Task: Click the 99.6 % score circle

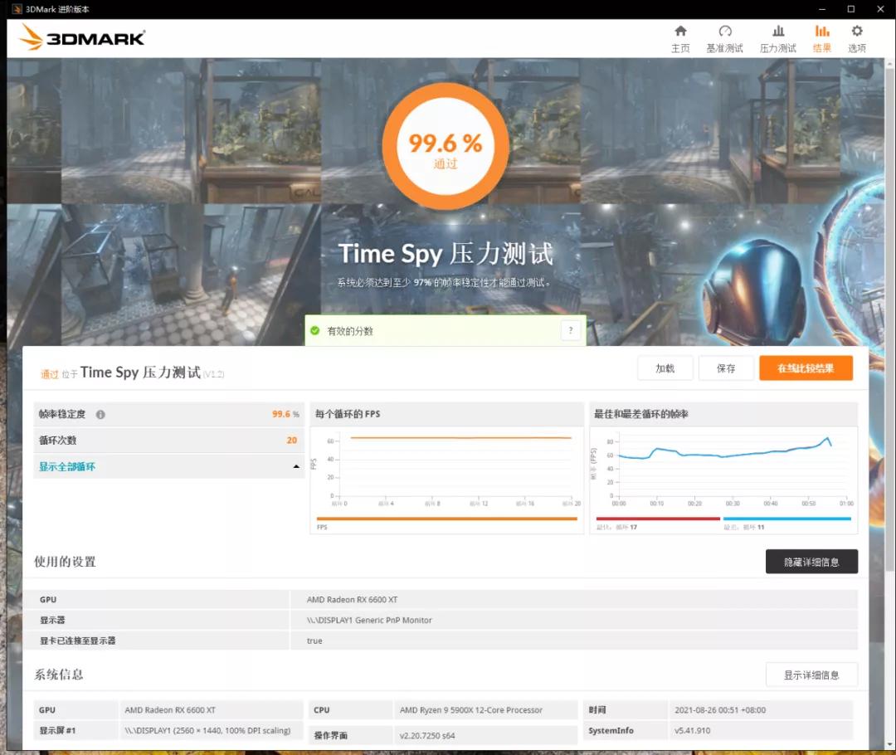Action: coord(446,146)
